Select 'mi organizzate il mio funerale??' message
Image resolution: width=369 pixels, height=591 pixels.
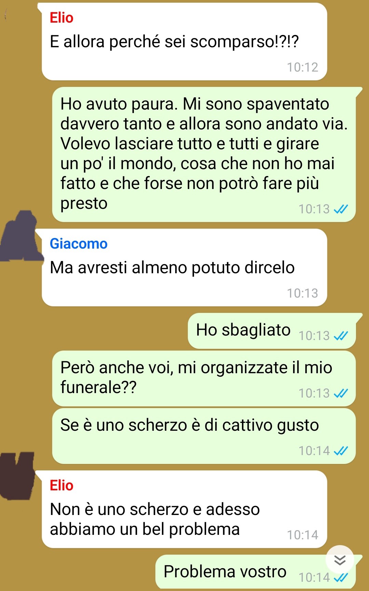coord(204,379)
